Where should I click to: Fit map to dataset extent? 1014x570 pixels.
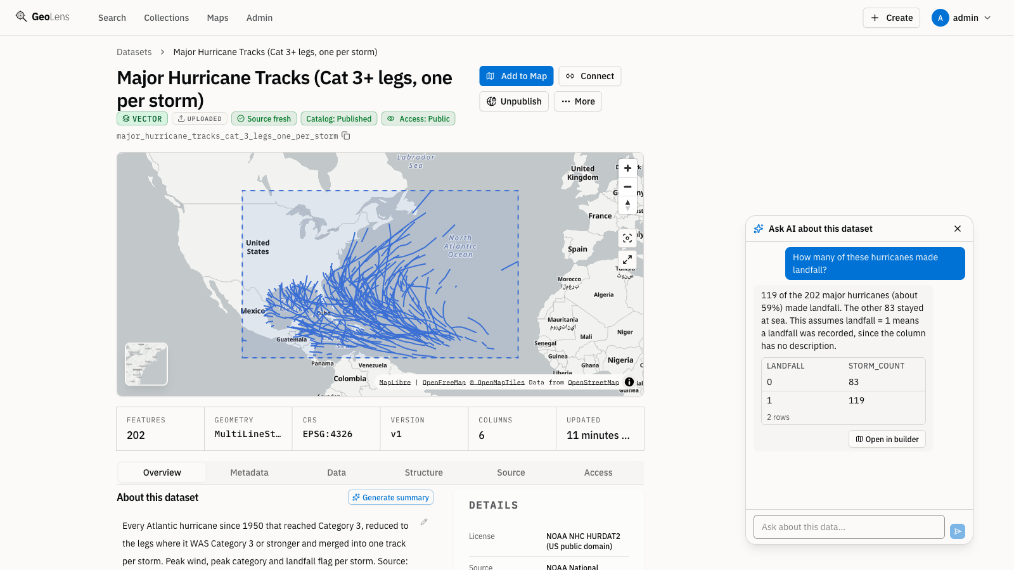(627, 238)
